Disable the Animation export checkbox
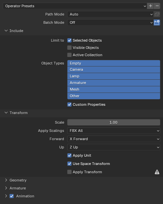Viewport: 163px width, 204px height. (12, 196)
